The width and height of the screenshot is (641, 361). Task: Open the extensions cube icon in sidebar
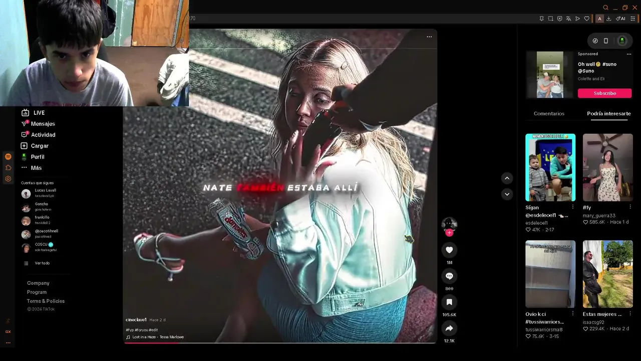pyautogui.click(x=8, y=167)
